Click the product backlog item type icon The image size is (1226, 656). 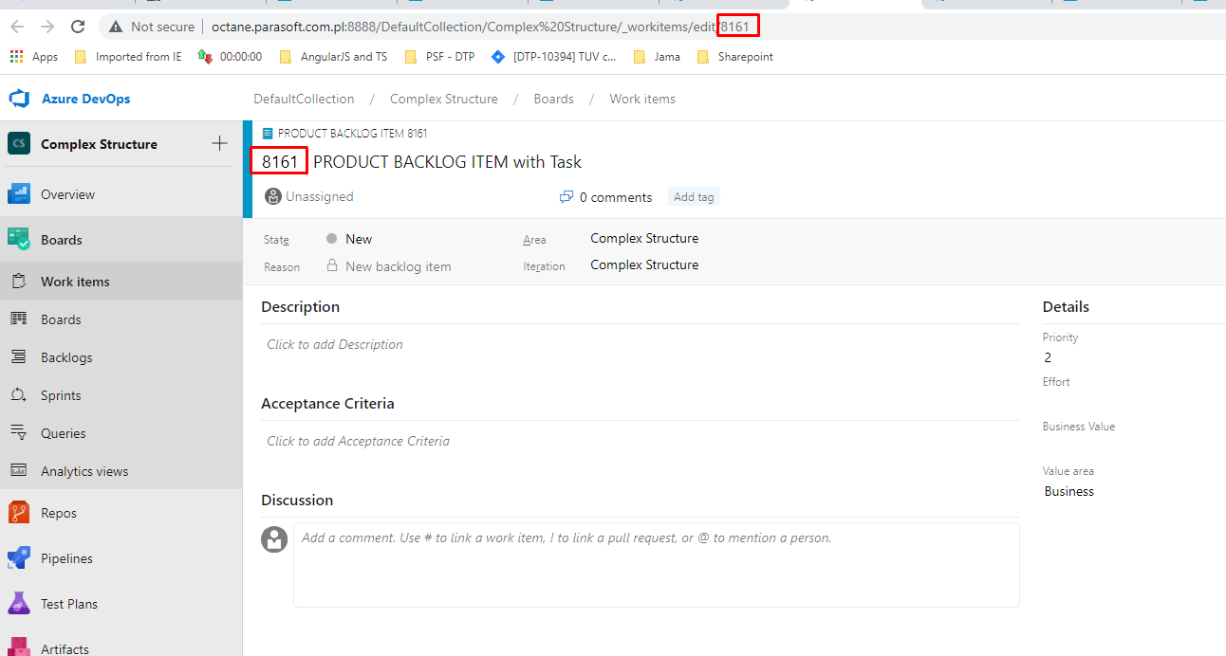(x=268, y=134)
